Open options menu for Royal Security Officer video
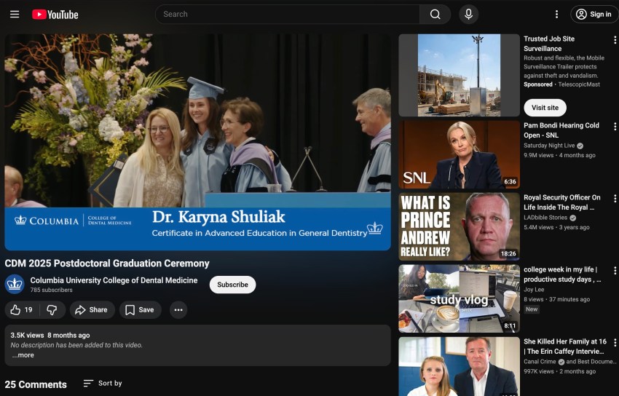 tap(615, 199)
